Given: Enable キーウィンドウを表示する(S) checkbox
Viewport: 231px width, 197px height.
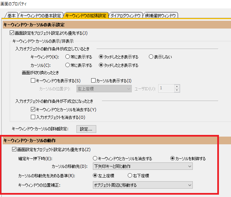Looking at the screenshot, I should coord(33,81).
